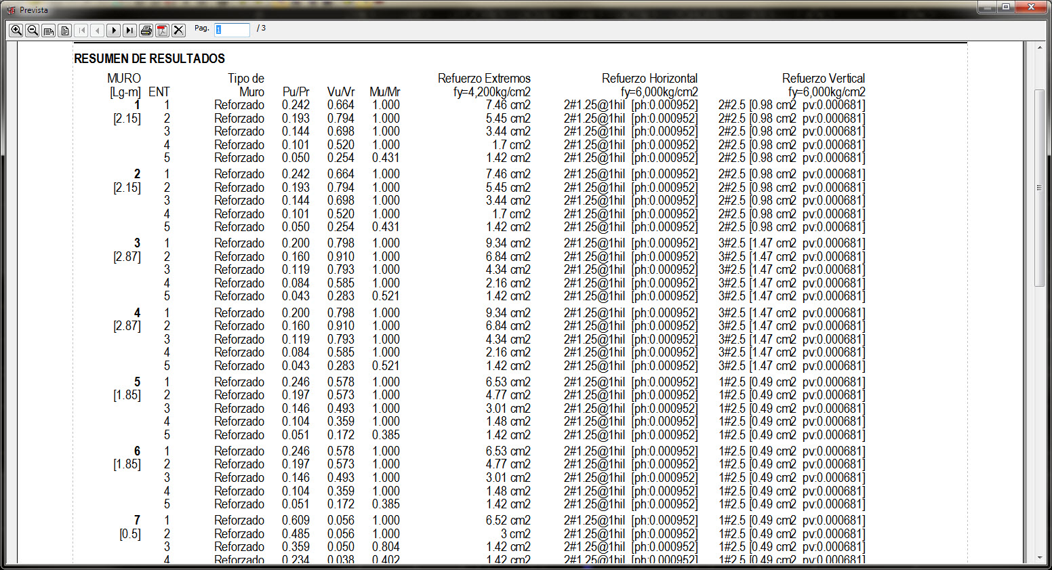The image size is (1052, 570).
Task: Click the vertical scrollbar thumb
Action: [x=1040, y=188]
